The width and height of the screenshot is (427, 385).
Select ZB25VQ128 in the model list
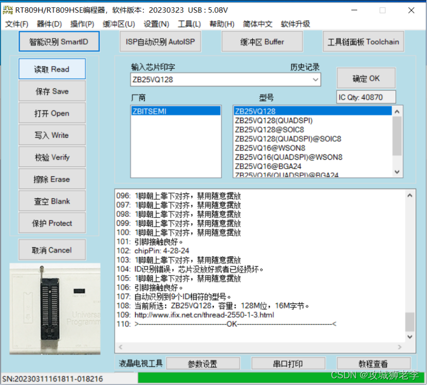click(x=312, y=111)
